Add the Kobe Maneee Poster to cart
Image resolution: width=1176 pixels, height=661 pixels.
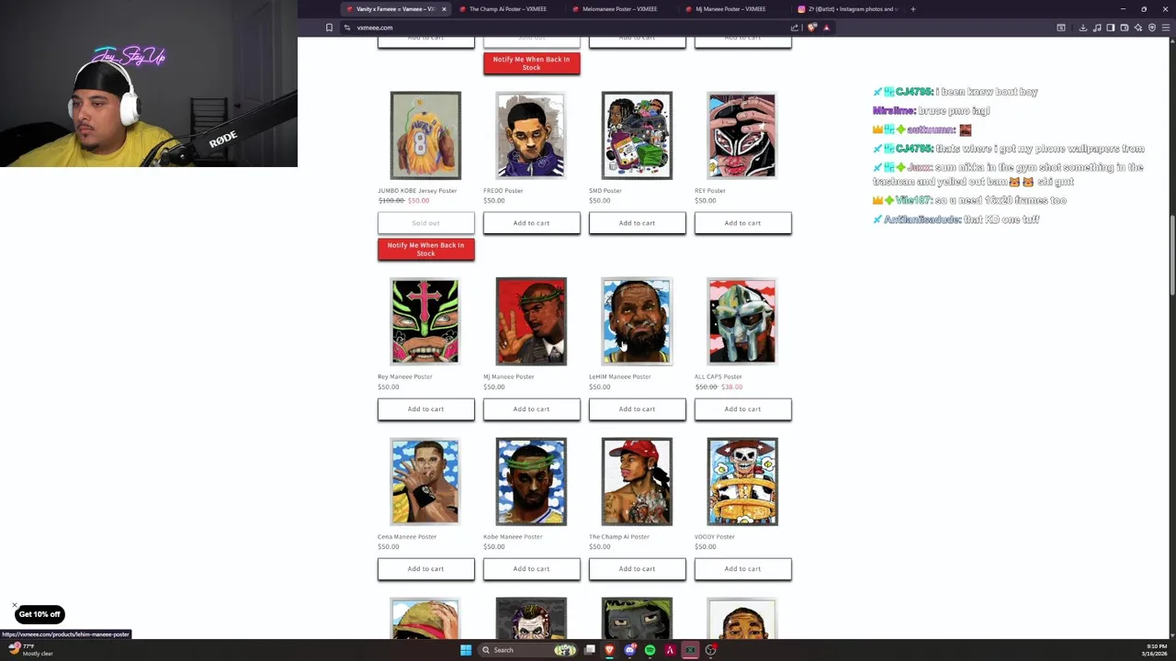(531, 568)
